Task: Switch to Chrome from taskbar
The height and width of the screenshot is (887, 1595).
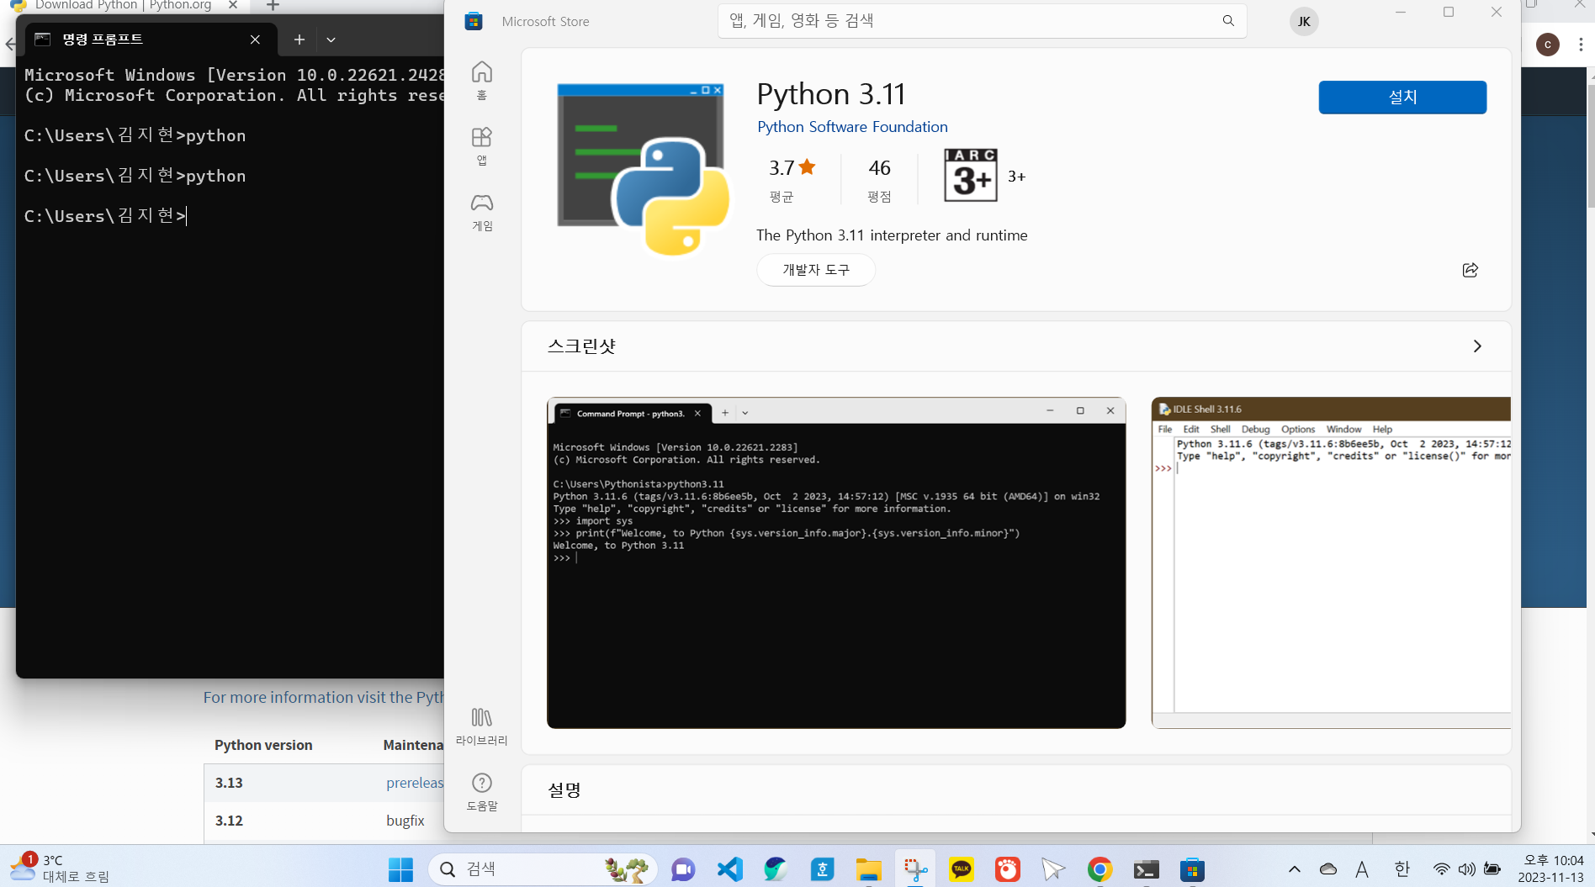Action: point(1100,869)
